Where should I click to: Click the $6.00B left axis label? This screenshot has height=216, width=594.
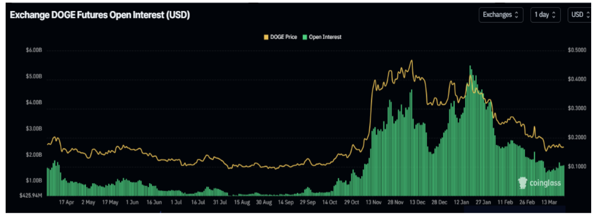(34, 50)
